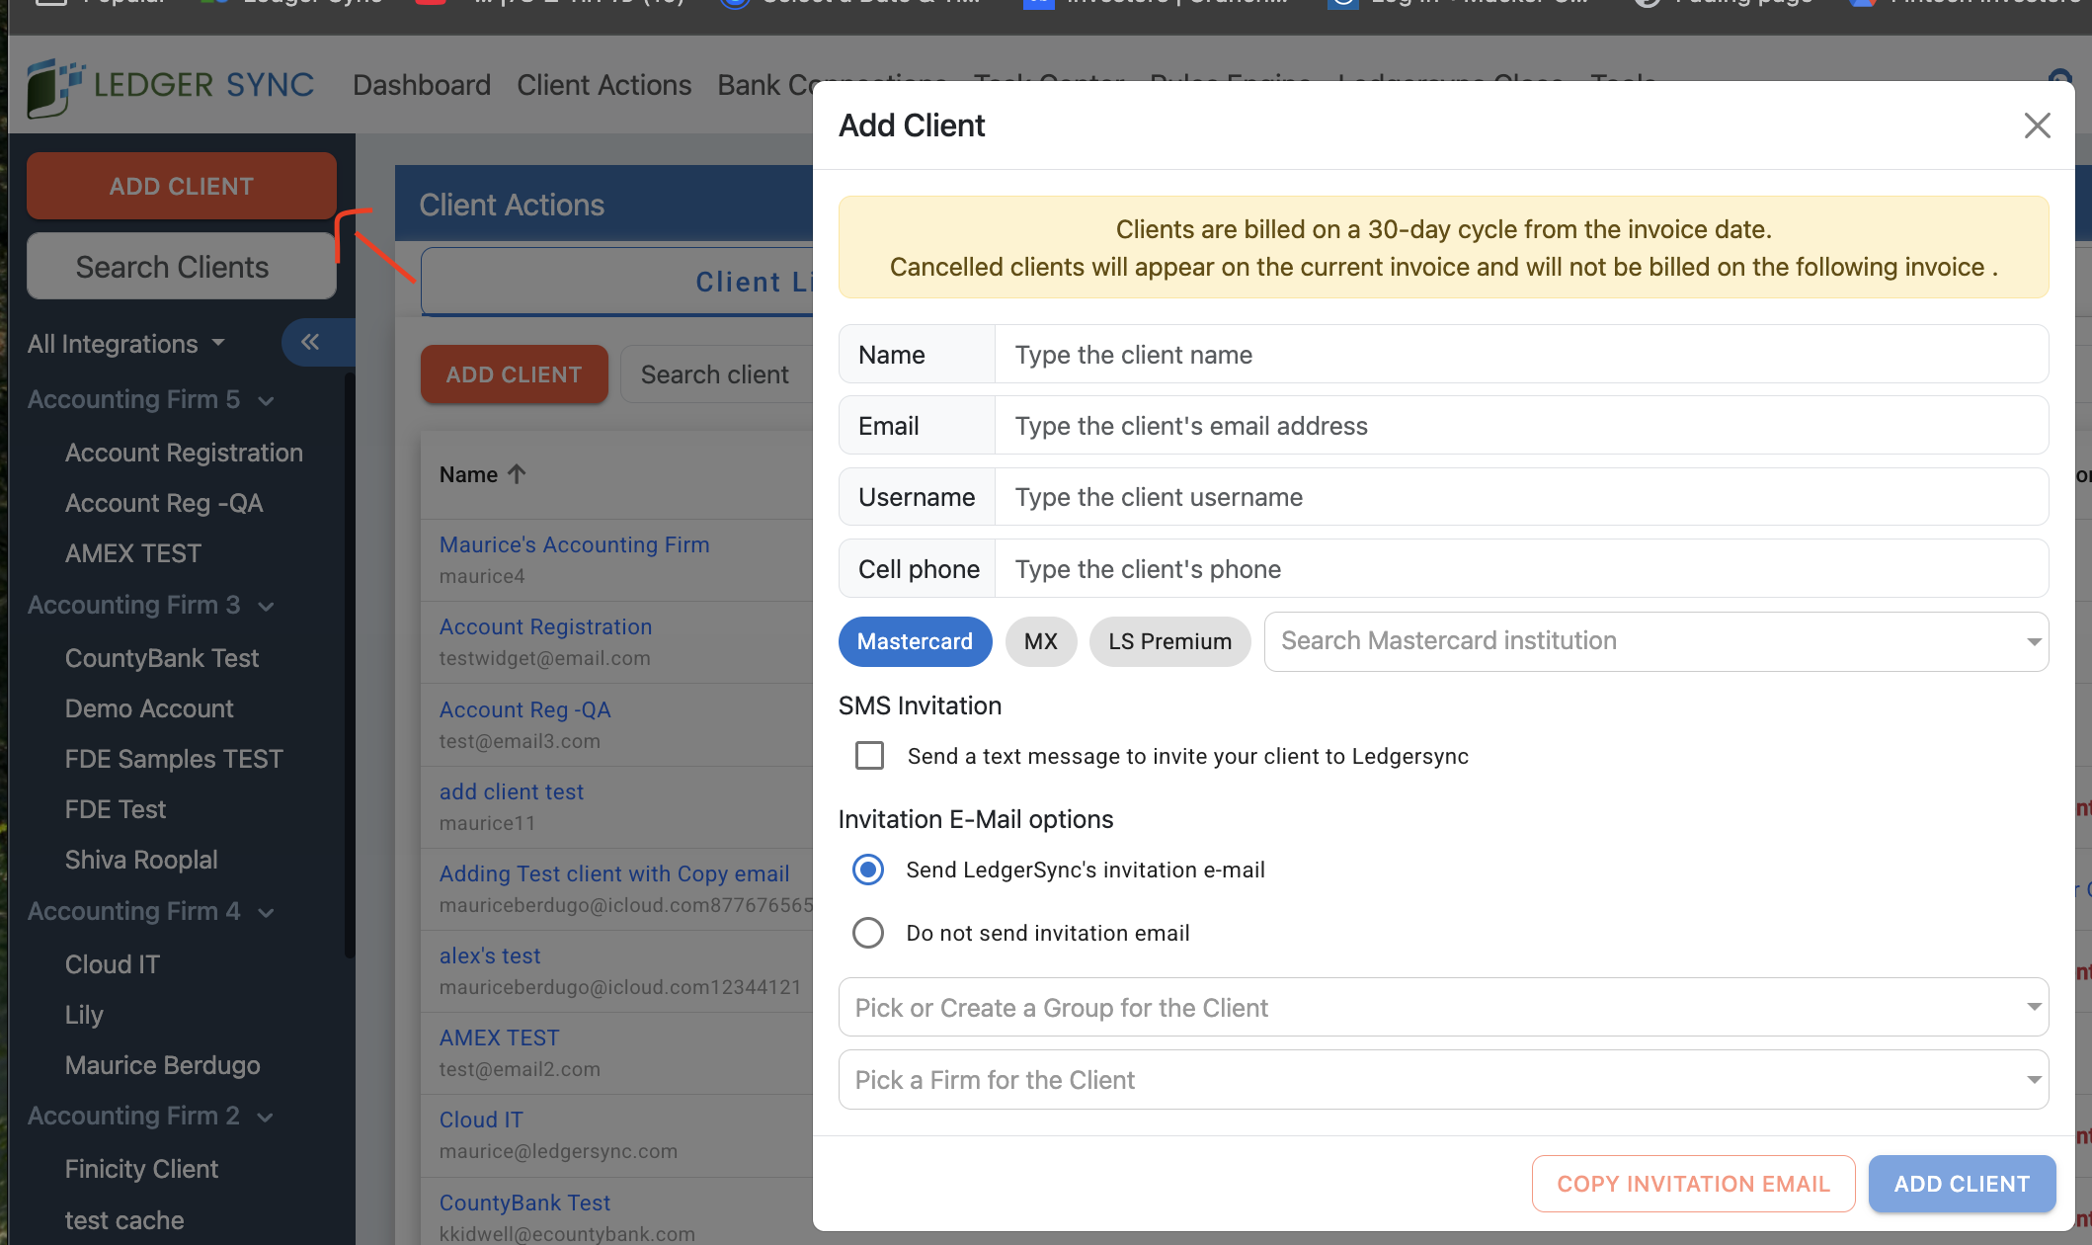Toggle the LS Premium provider pill
2092x1245 pixels.
pos(1169,641)
